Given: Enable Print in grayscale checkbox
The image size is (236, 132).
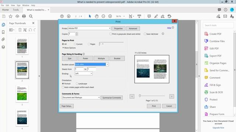Looking at the screenshot, I should pyautogui.click(x=111, y=34).
